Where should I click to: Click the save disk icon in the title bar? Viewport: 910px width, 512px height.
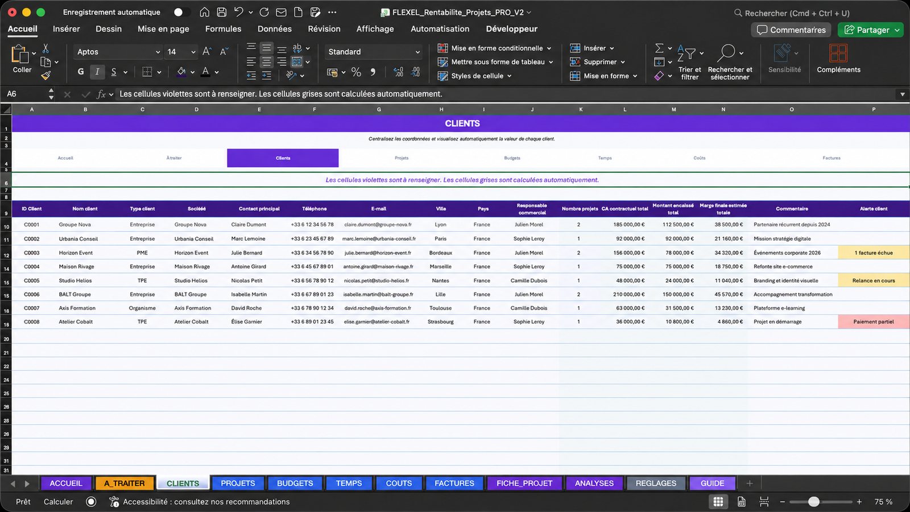tap(222, 12)
